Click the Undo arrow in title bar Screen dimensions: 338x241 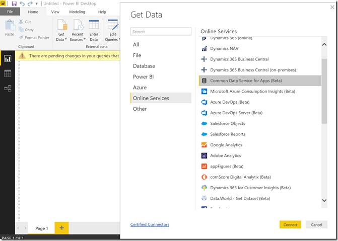click(x=22, y=4)
